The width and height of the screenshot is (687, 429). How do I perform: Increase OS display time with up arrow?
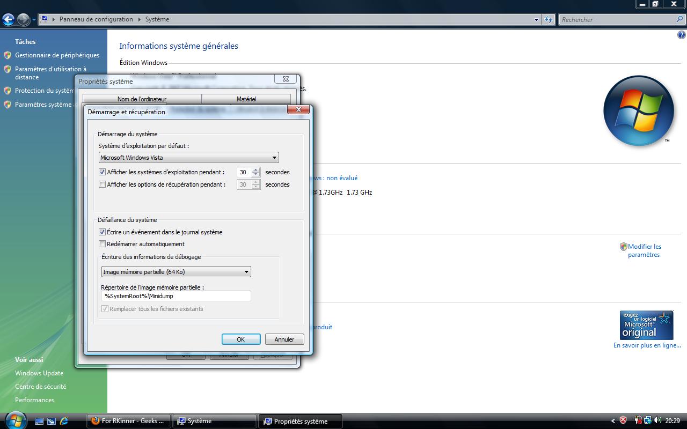point(256,170)
